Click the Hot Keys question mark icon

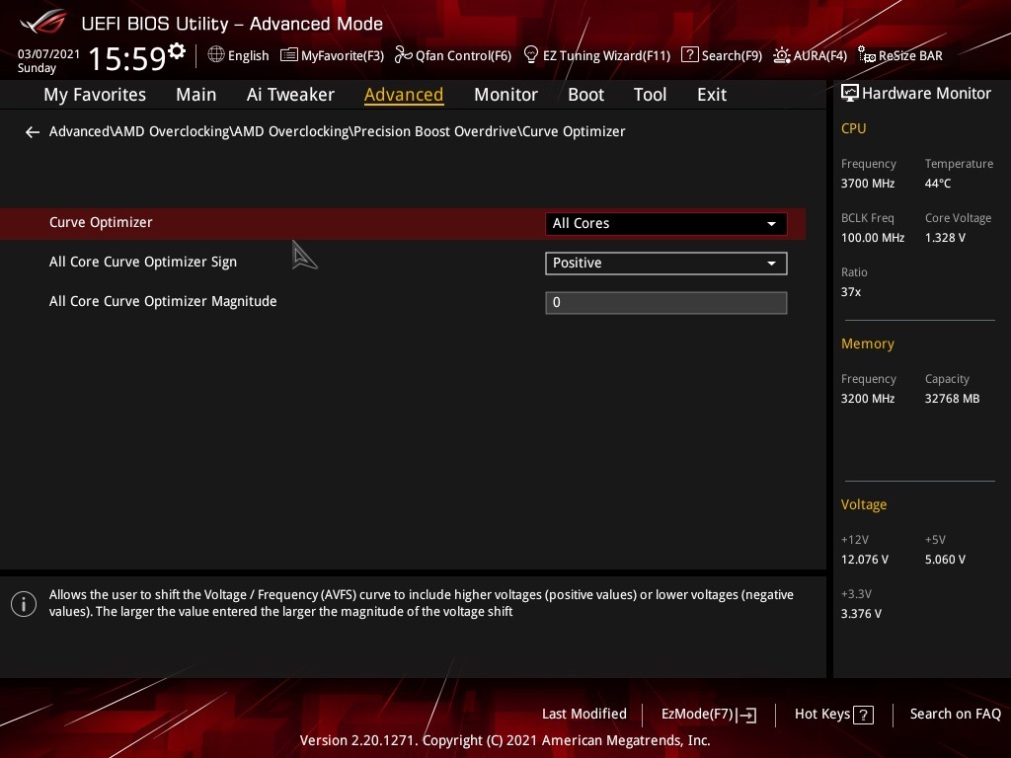tap(863, 715)
